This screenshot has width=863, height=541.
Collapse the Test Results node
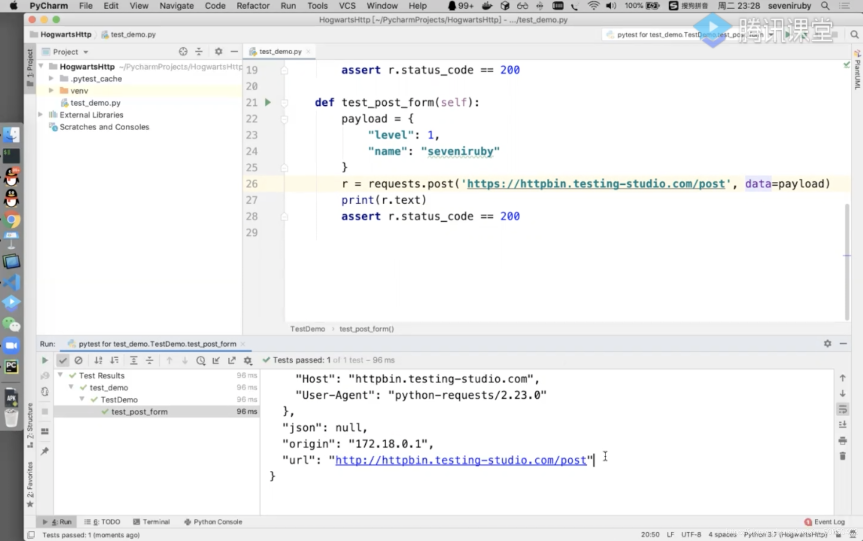[60, 375]
